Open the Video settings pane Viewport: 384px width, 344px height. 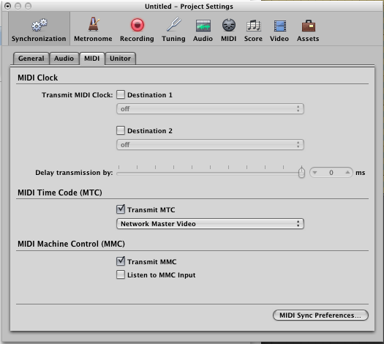click(279, 30)
